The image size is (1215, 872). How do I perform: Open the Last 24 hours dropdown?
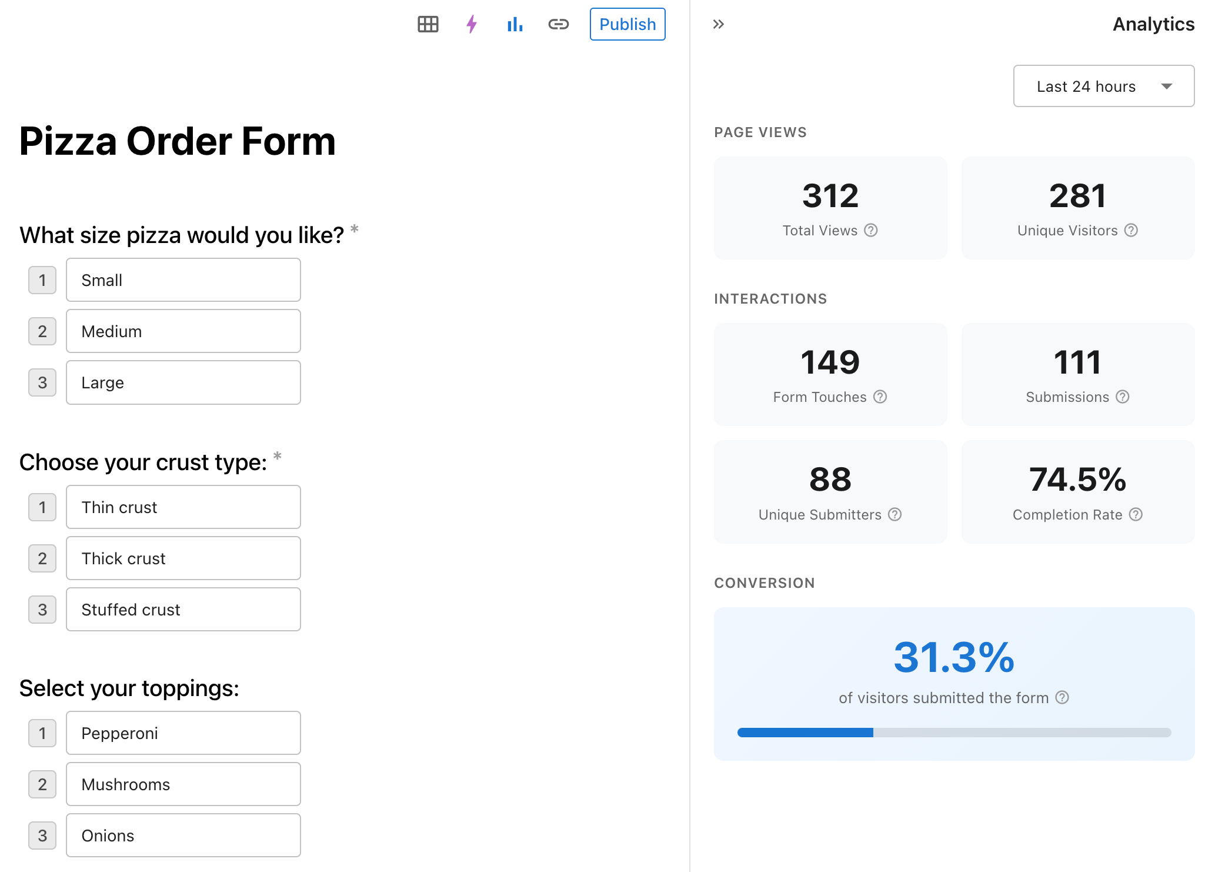1103,86
